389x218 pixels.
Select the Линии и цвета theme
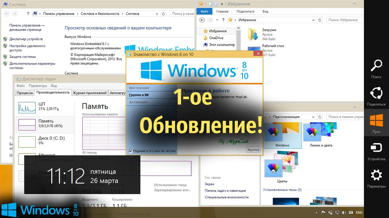321,135
